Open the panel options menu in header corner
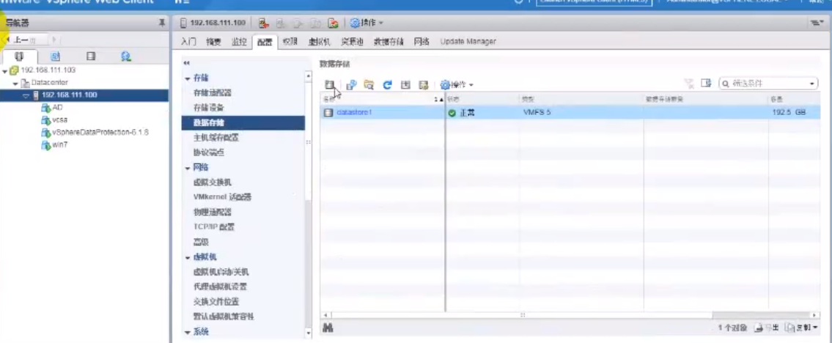 [x=817, y=23]
